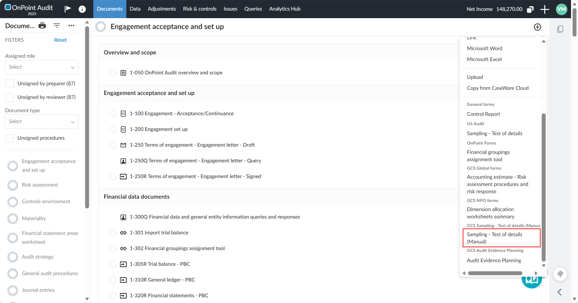This screenshot has width=578, height=303.
Task: Click the flag icon in top bar
Action: coord(68,9)
